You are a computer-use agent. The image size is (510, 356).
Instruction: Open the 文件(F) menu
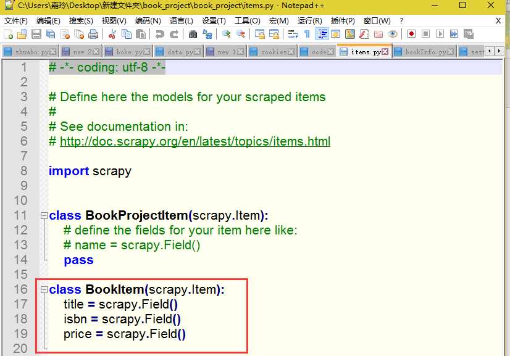[x=15, y=21]
